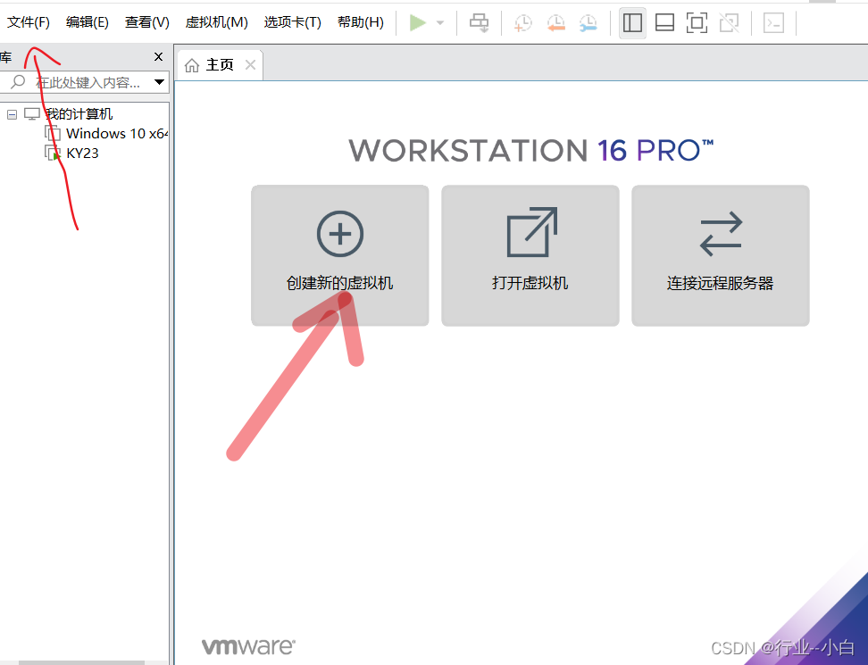Image resolution: width=868 pixels, height=665 pixels.
Task: Switch to the 主页 tab
Action: pos(219,65)
